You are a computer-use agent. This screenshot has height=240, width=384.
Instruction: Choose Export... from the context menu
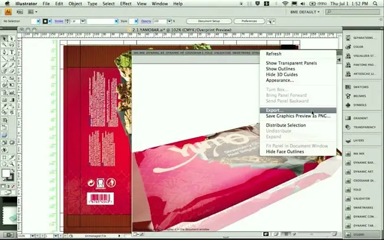(275, 110)
